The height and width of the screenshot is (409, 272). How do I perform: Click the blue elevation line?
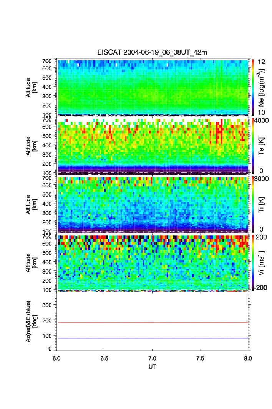[152, 338]
